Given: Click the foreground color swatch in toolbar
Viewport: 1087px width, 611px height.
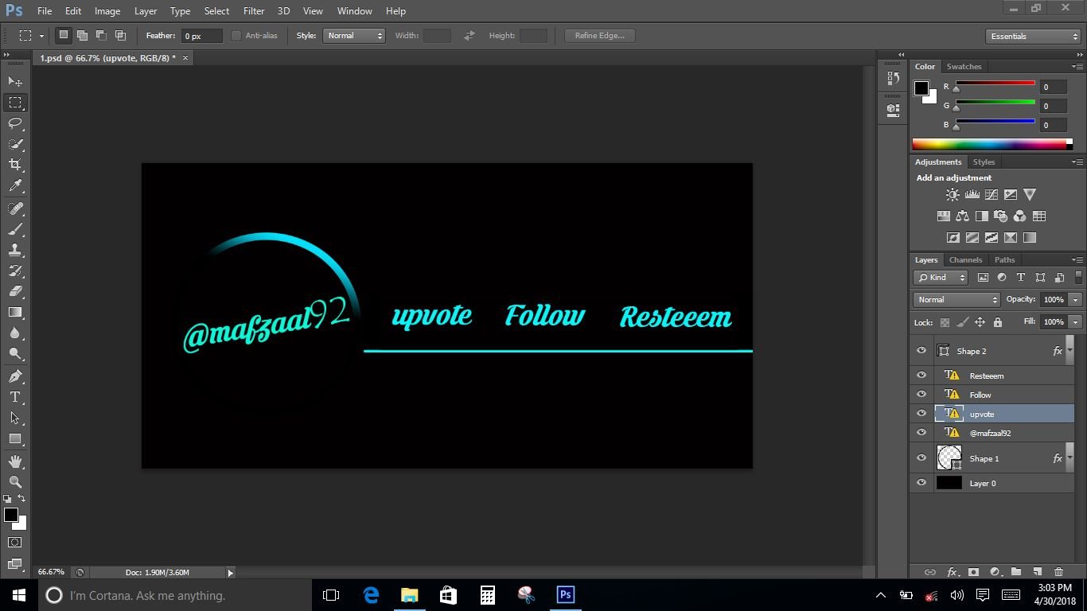Looking at the screenshot, I should (x=11, y=515).
